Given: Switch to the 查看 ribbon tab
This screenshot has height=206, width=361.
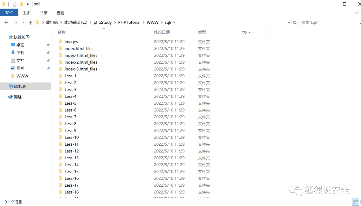Looking at the screenshot, I should (60, 13).
